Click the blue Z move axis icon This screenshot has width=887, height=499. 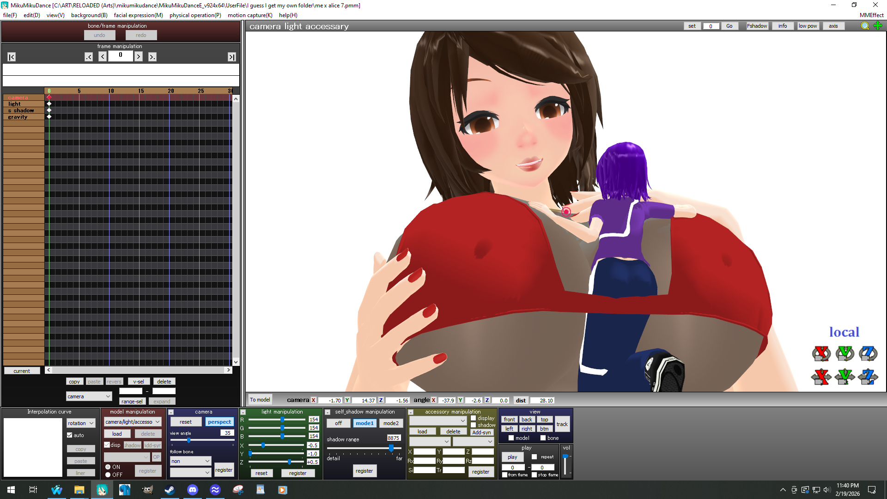pyautogui.click(x=868, y=377)
